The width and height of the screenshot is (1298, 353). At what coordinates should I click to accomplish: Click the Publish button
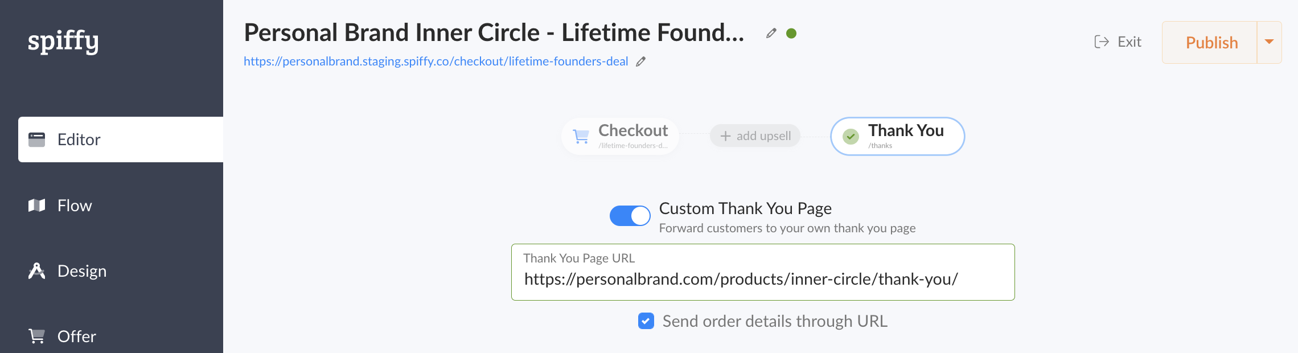click(x=1211, y=42)
